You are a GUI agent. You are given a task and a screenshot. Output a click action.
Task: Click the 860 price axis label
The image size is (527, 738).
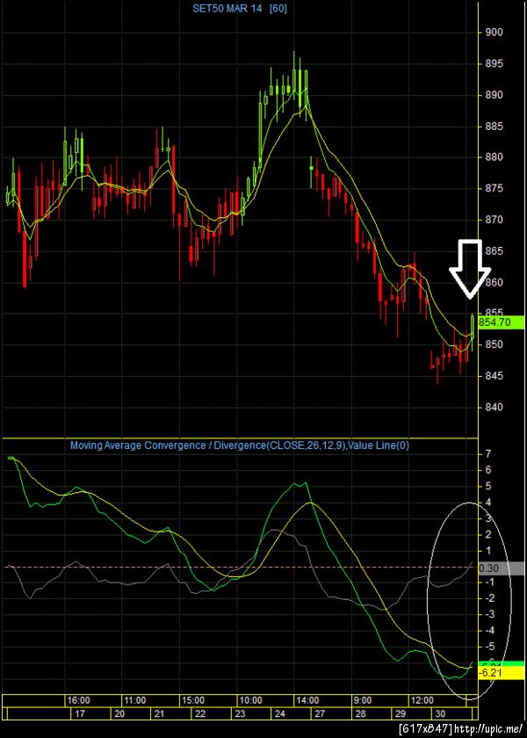click(x=494, y=282)
